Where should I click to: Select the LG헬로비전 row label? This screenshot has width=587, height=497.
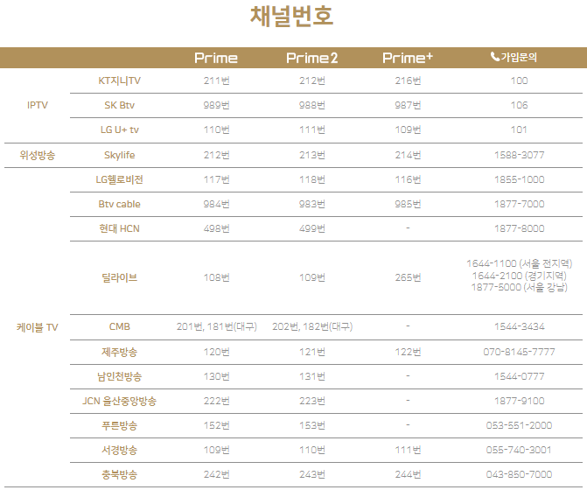point(120,179)
